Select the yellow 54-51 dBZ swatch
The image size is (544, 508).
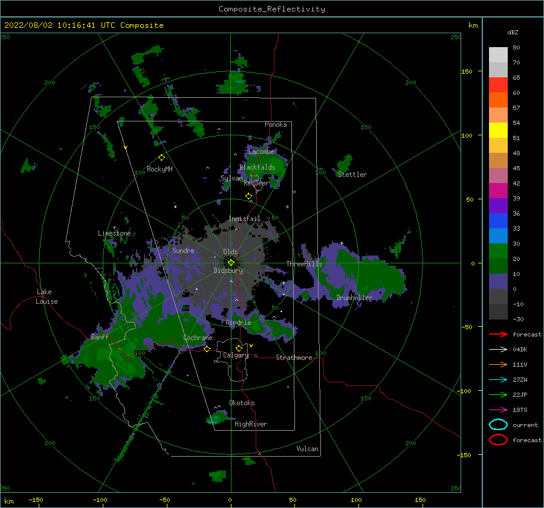point(498,130)
